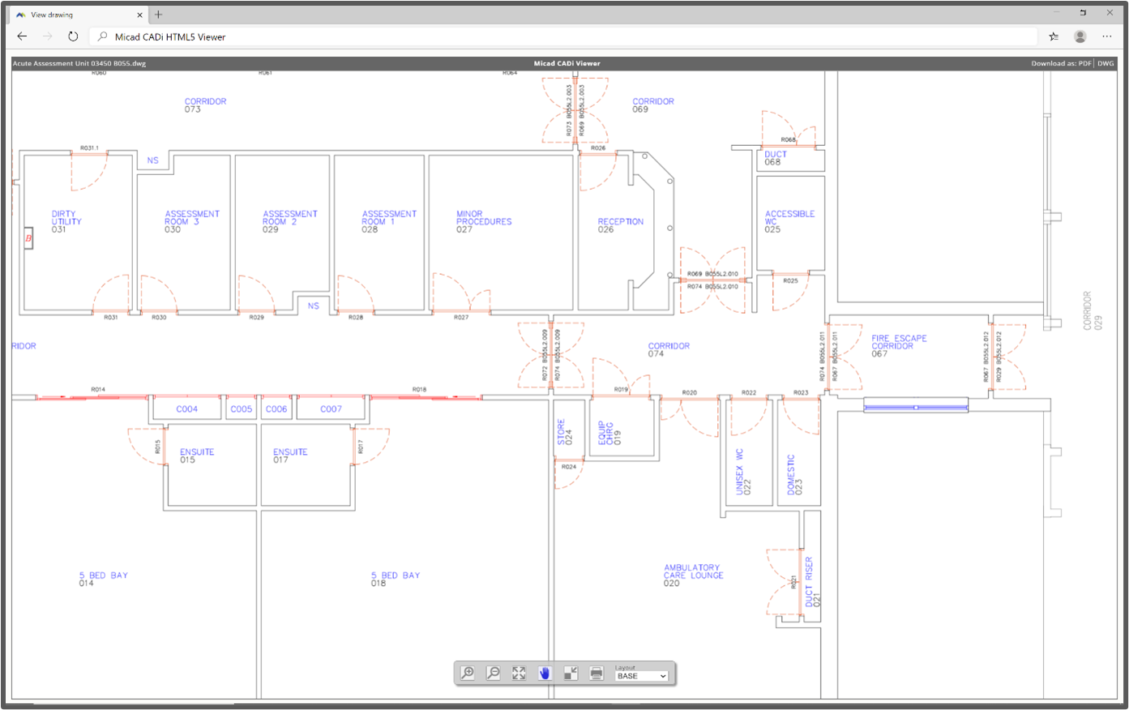The width and height of the screenshot is (1129, 710).
Task: Click the browser refresh icon
Action: (x=73, y=36)
